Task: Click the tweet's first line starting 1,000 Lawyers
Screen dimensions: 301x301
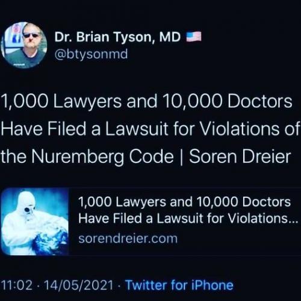Action: pyautogui.click(x=146, y=101)
